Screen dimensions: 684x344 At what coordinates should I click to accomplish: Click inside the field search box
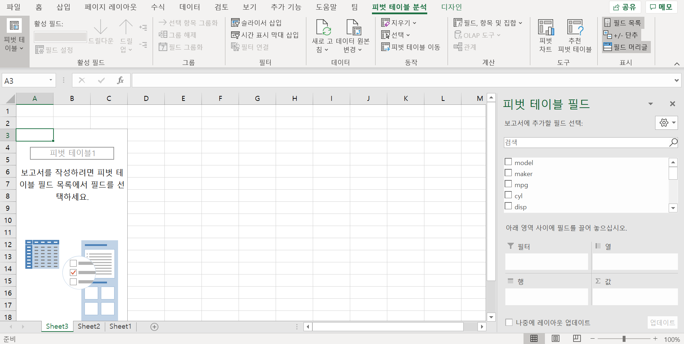tap(586, 143)
